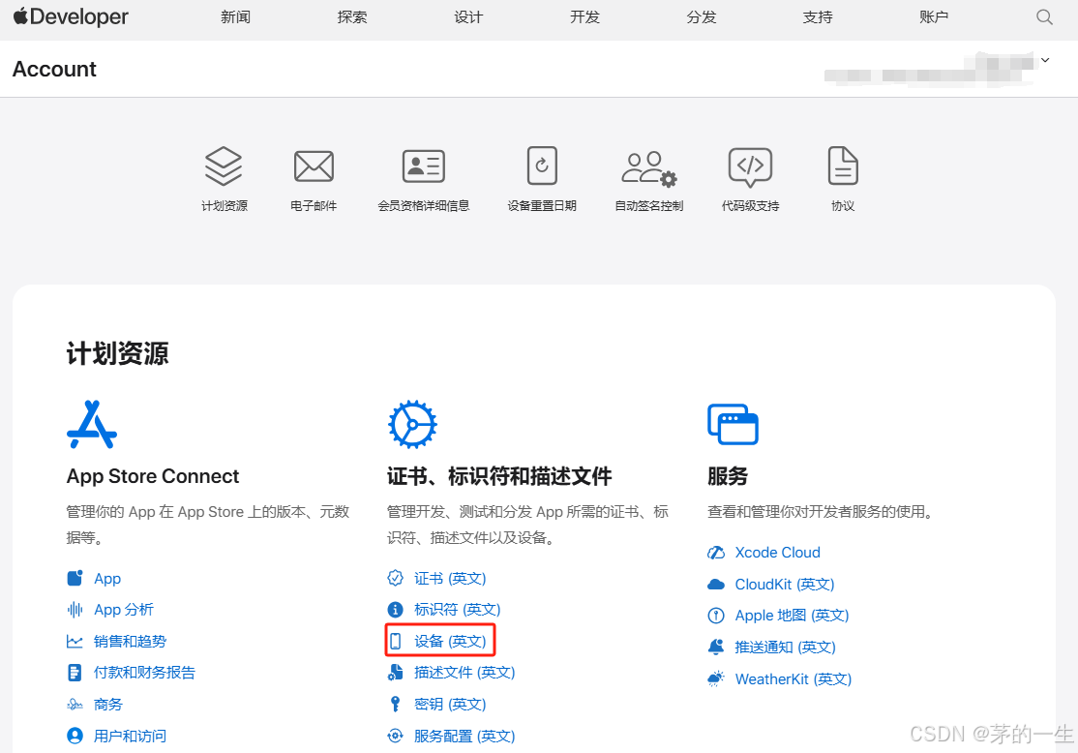Click the 标识符 info icon
Screen dimensions: 1078x753
[396, 610]
